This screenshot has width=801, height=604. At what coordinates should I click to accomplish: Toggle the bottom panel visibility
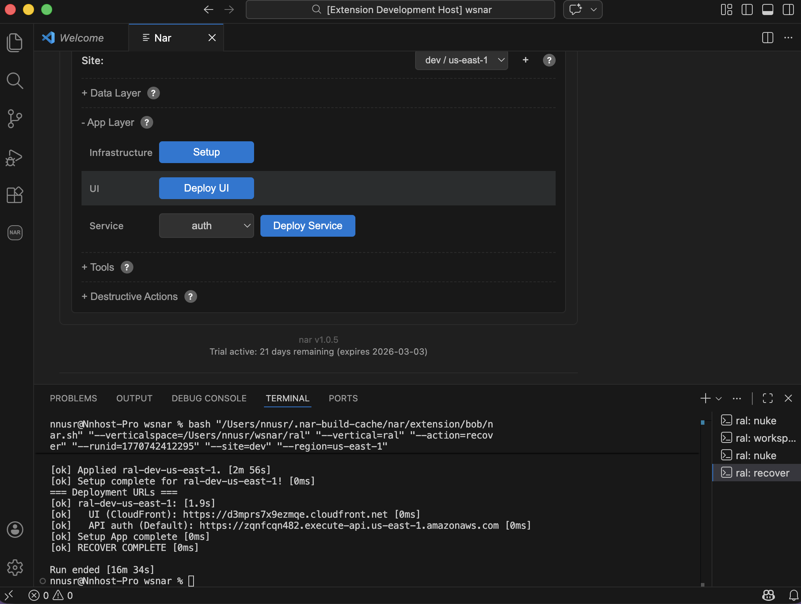[768, 9]
